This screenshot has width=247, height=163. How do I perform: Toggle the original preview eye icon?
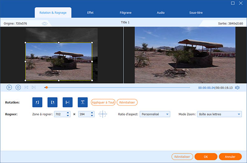point(44,23)
